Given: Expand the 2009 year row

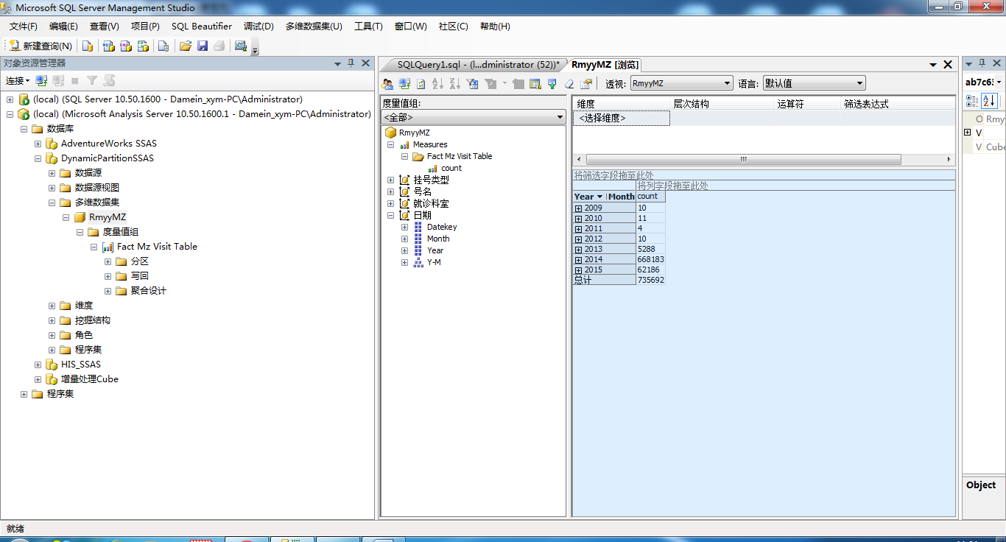Looking at the screenshot, I should (x=578, y=208).
